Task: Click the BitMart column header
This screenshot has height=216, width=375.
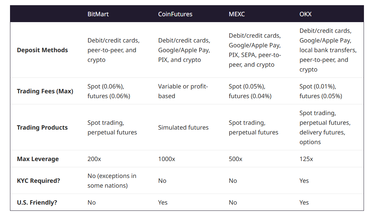Action: pos(98,14)
